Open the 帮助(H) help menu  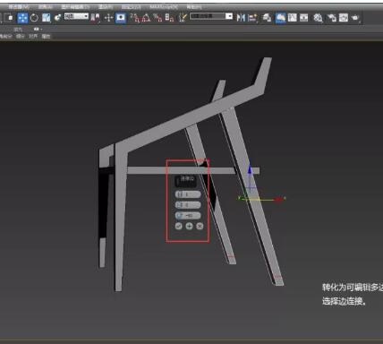194,6
